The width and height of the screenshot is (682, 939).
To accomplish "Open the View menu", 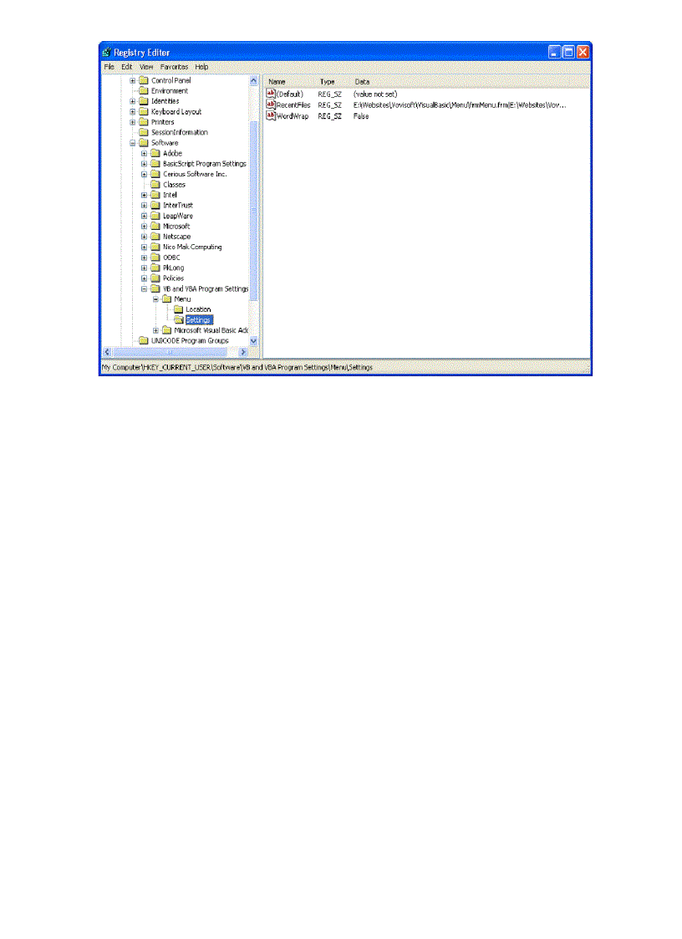I will pos(146,67).
